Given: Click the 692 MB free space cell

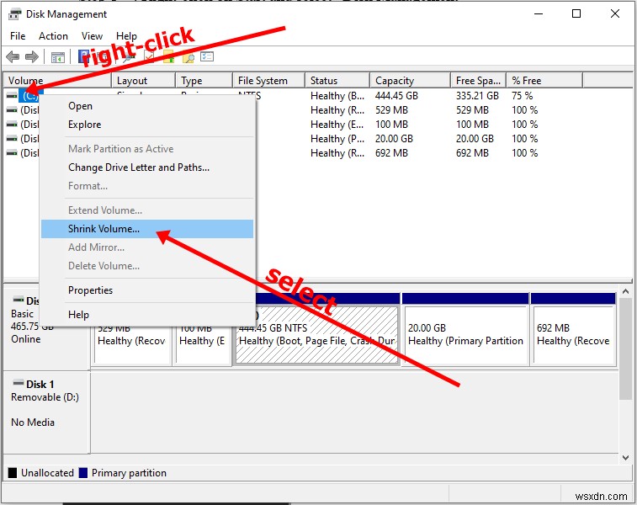Looking at the screenshot, I should click(472, 152).
